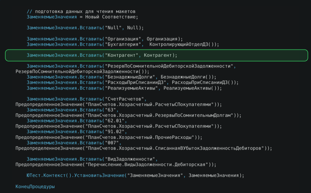Image resolution: width=311 pixels, height=193 pixels.
Task: Click the ЮТест.Контекст().УстановитьЗначение line
Action: 135,175
